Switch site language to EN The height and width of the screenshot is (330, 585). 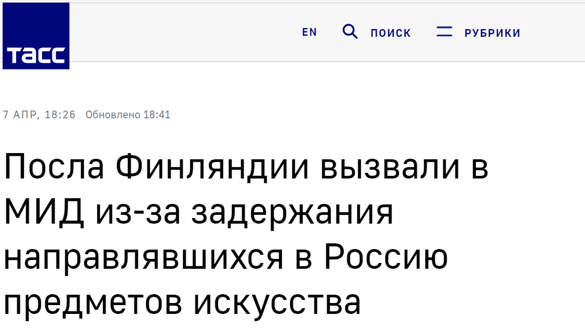(x=309, y=32)
